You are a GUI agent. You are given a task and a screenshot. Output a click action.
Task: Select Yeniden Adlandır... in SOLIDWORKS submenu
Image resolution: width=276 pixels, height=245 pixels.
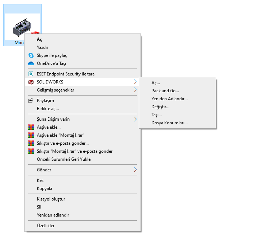tap(169, 99)
